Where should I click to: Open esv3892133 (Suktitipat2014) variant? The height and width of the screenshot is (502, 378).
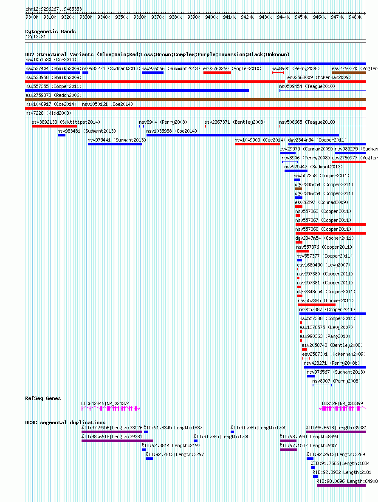point(54,127)
